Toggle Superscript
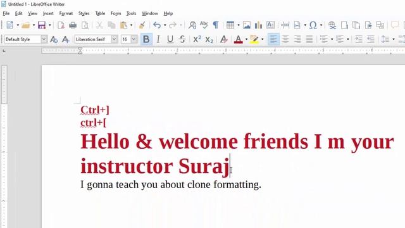The height and width of the screenshot is (228, 405). (197, 39)
